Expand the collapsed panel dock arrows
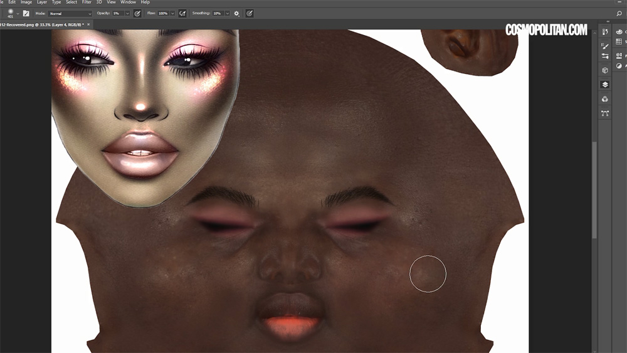627x353 pixels. [608, 21]
